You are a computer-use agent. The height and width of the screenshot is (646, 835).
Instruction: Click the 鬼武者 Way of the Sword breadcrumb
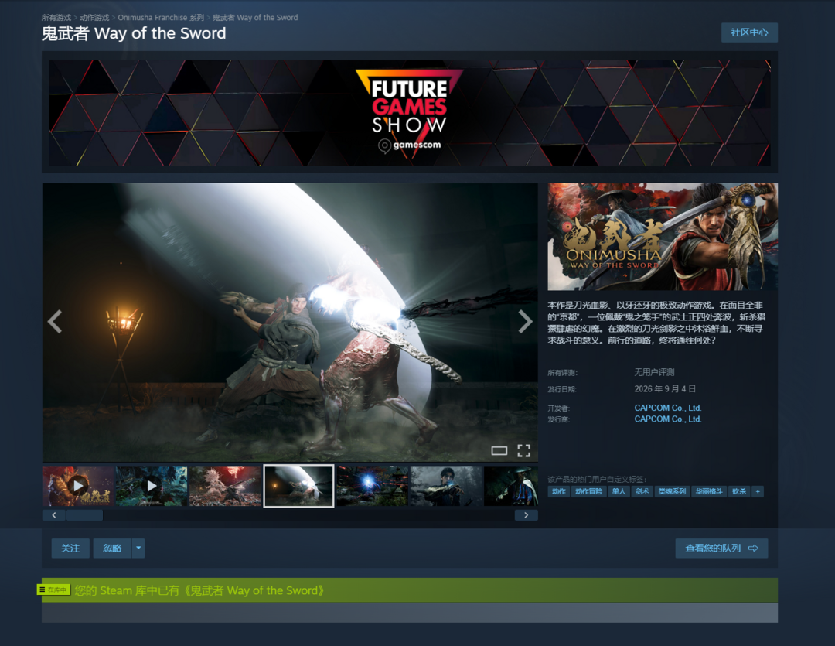coord(255,18)
